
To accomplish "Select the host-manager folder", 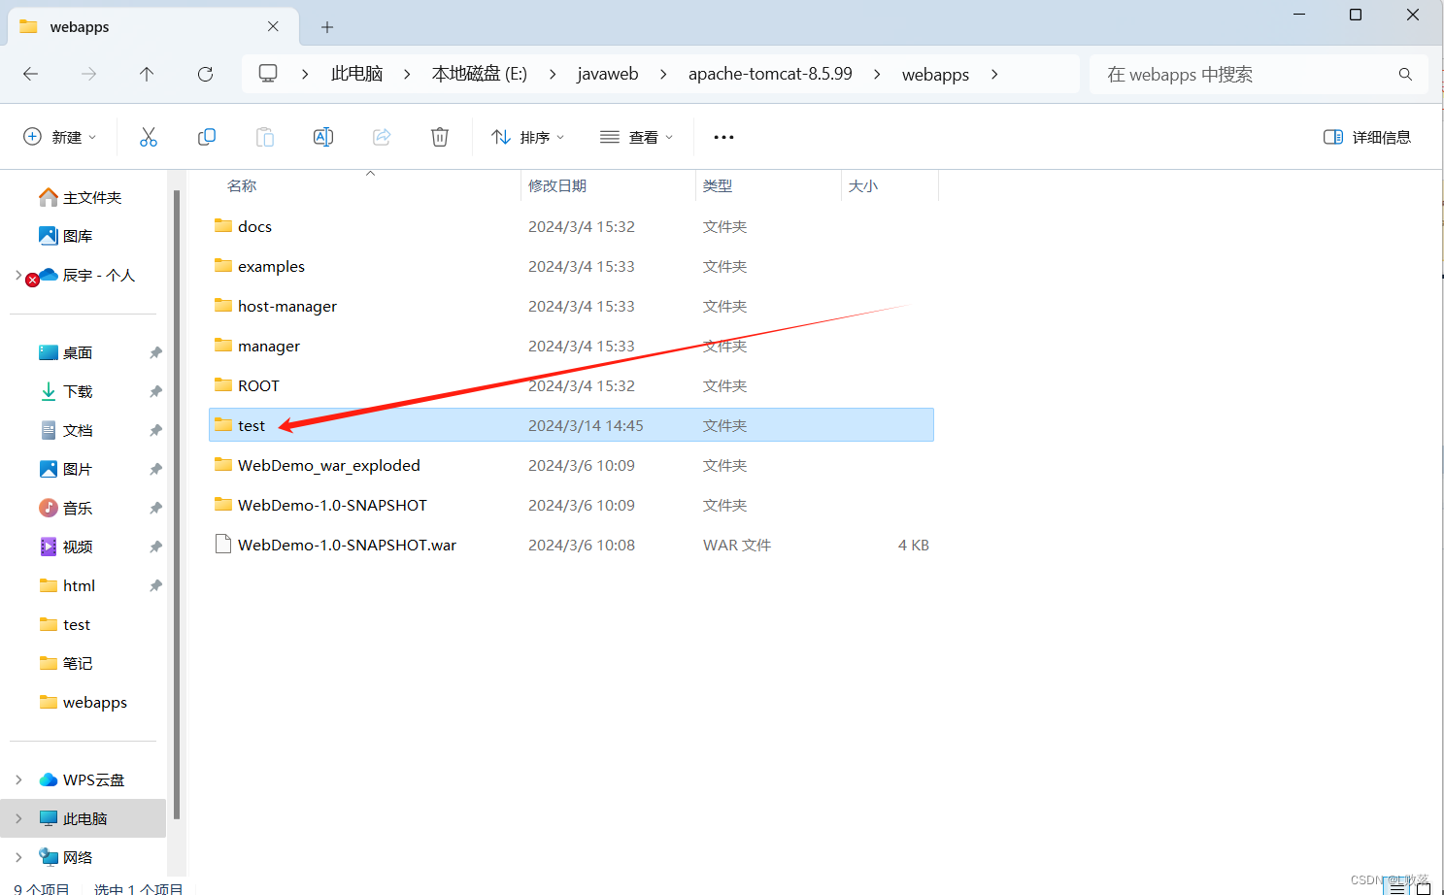I will coord(571,306).
